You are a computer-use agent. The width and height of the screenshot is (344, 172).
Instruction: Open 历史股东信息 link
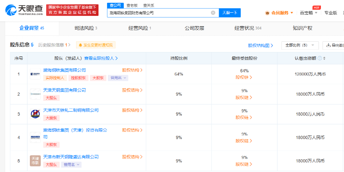pyautogui.click(x=54, y=45)
